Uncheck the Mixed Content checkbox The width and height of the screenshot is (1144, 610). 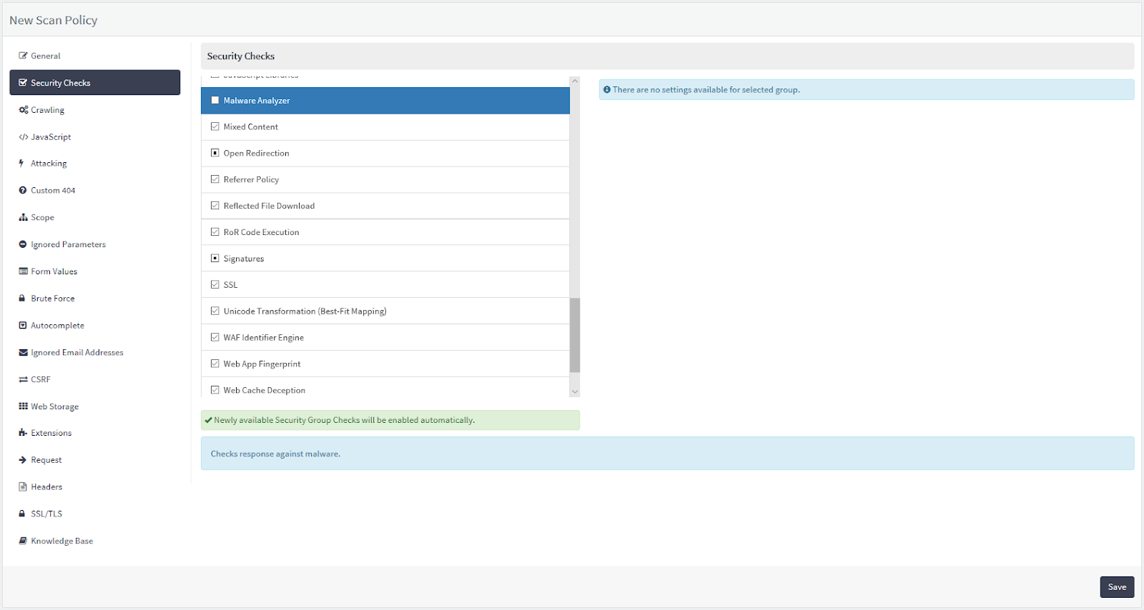(x=215, y=127)
